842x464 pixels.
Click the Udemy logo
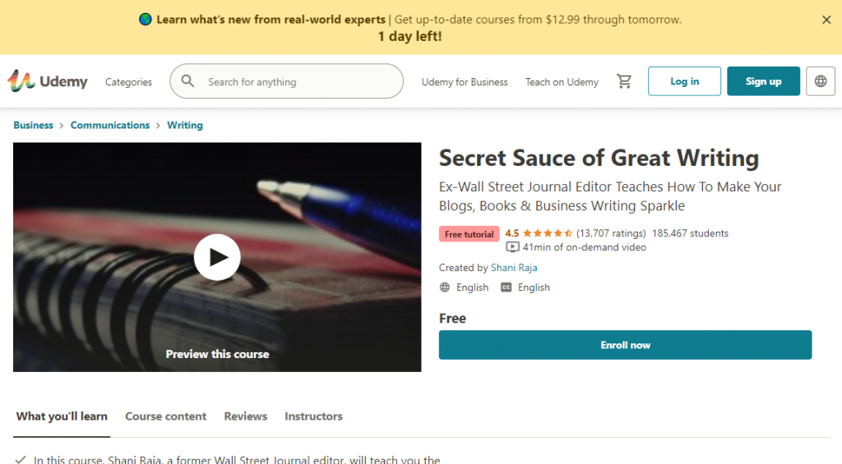[x=47, y=81]
